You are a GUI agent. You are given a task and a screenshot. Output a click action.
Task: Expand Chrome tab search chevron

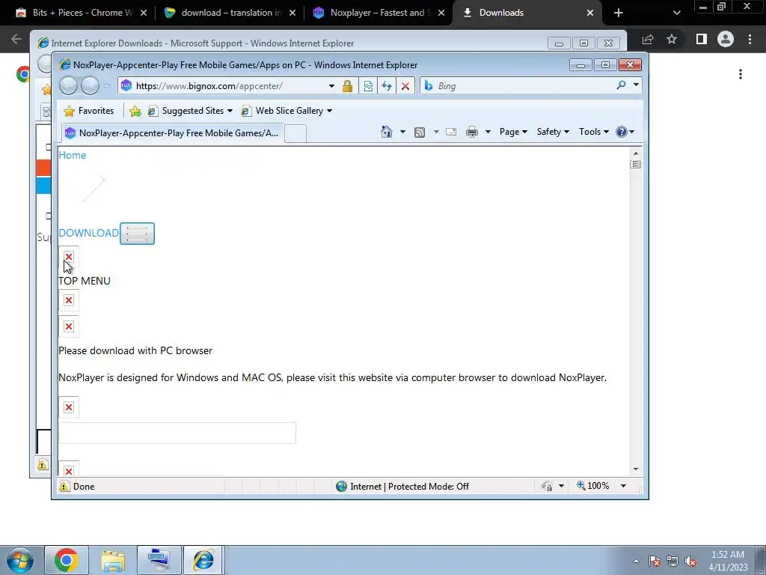click(676, 13)
